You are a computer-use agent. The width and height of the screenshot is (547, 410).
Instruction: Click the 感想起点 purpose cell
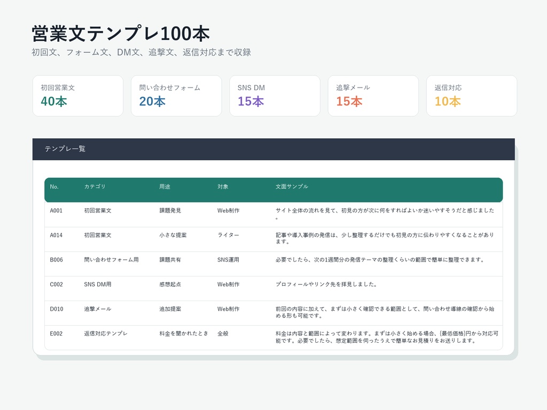(170, 285)
